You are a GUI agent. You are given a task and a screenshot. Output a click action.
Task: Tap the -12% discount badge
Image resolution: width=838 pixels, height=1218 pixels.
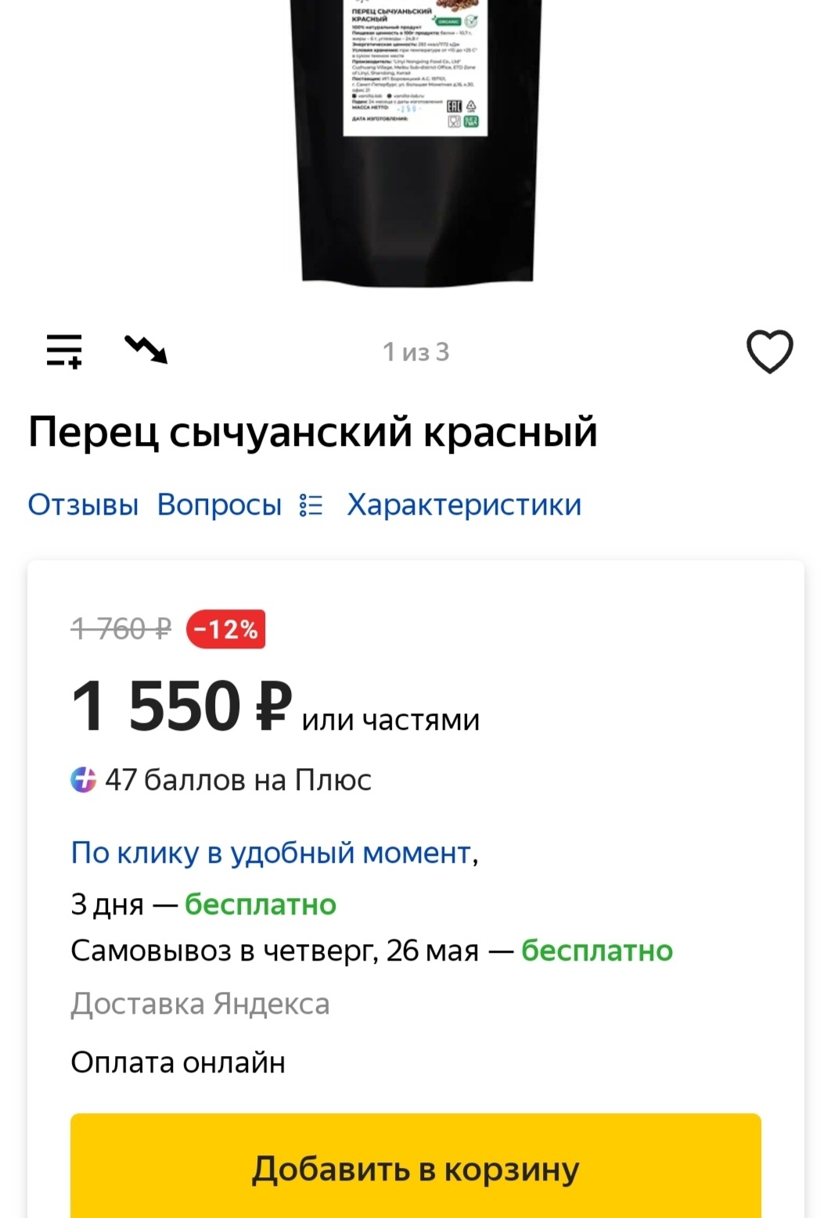(x=225, y=629)
